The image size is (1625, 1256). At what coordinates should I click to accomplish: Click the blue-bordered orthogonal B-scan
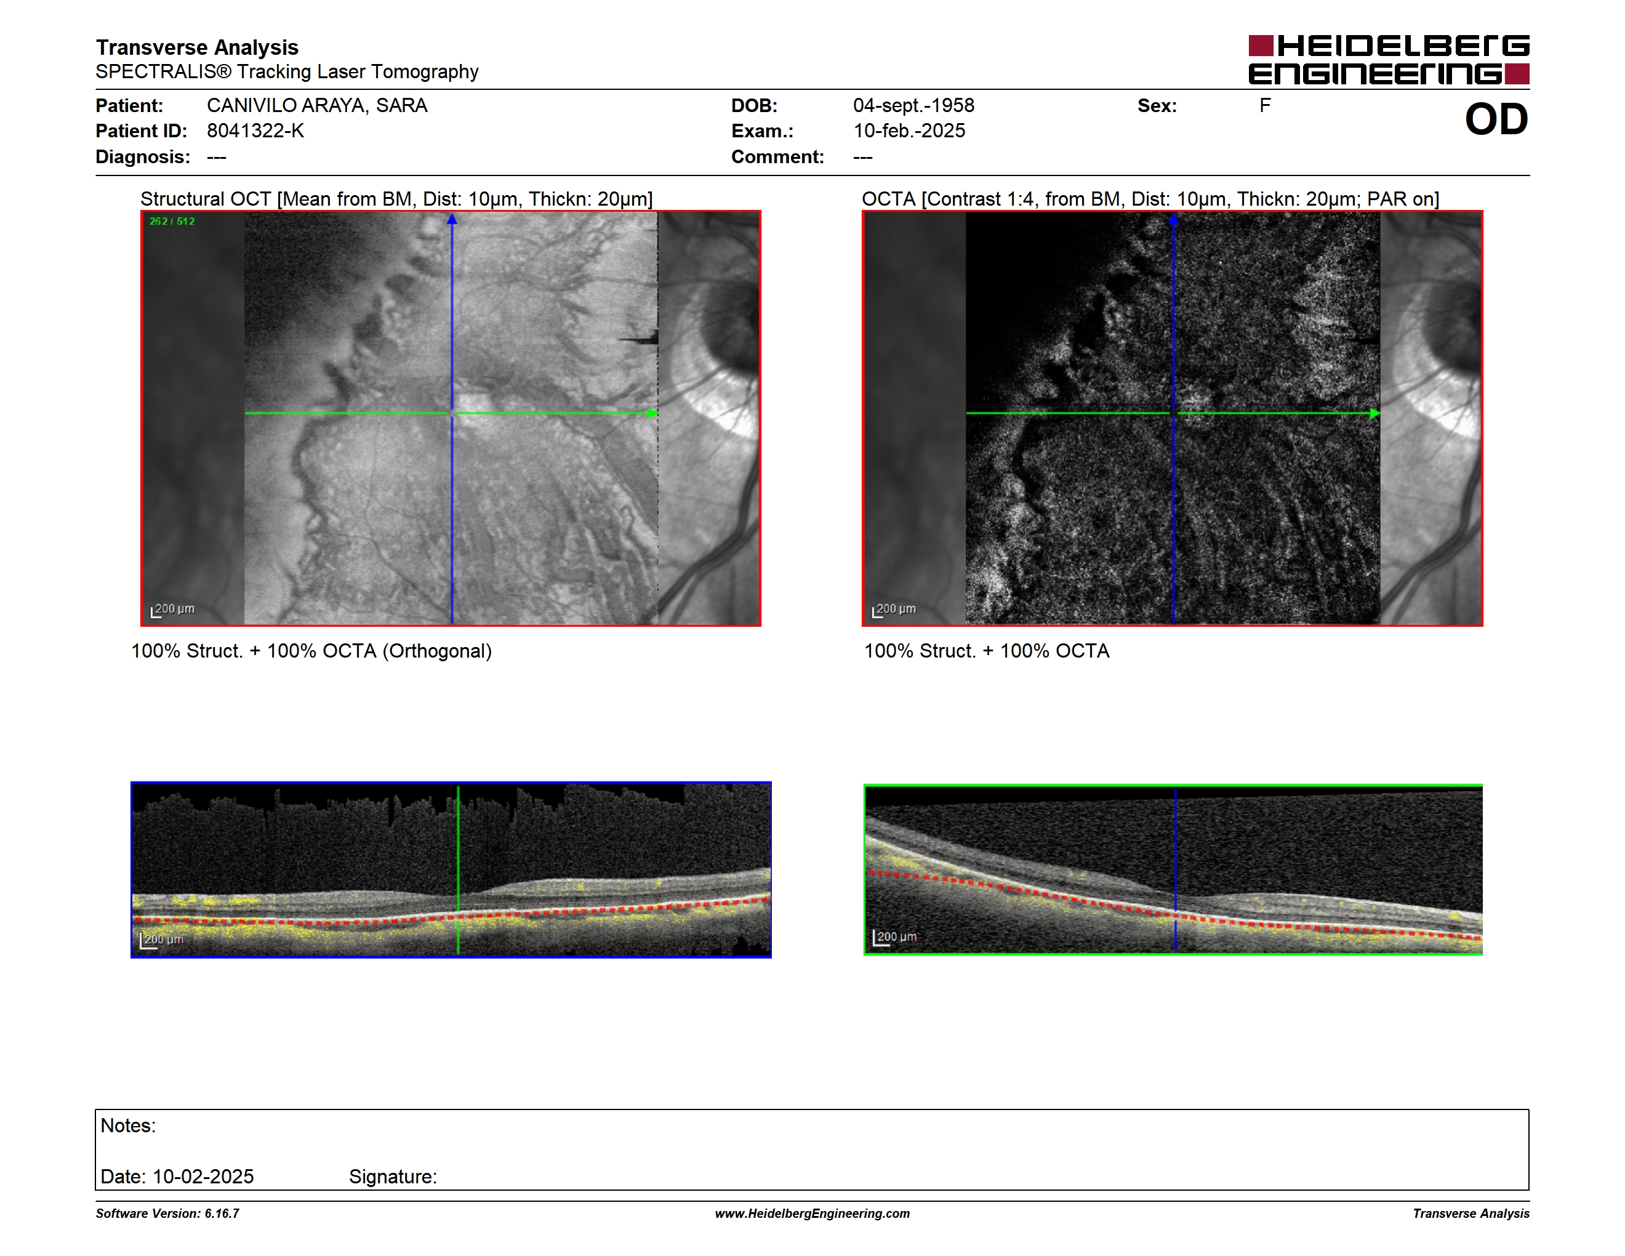tap(451, 870)
